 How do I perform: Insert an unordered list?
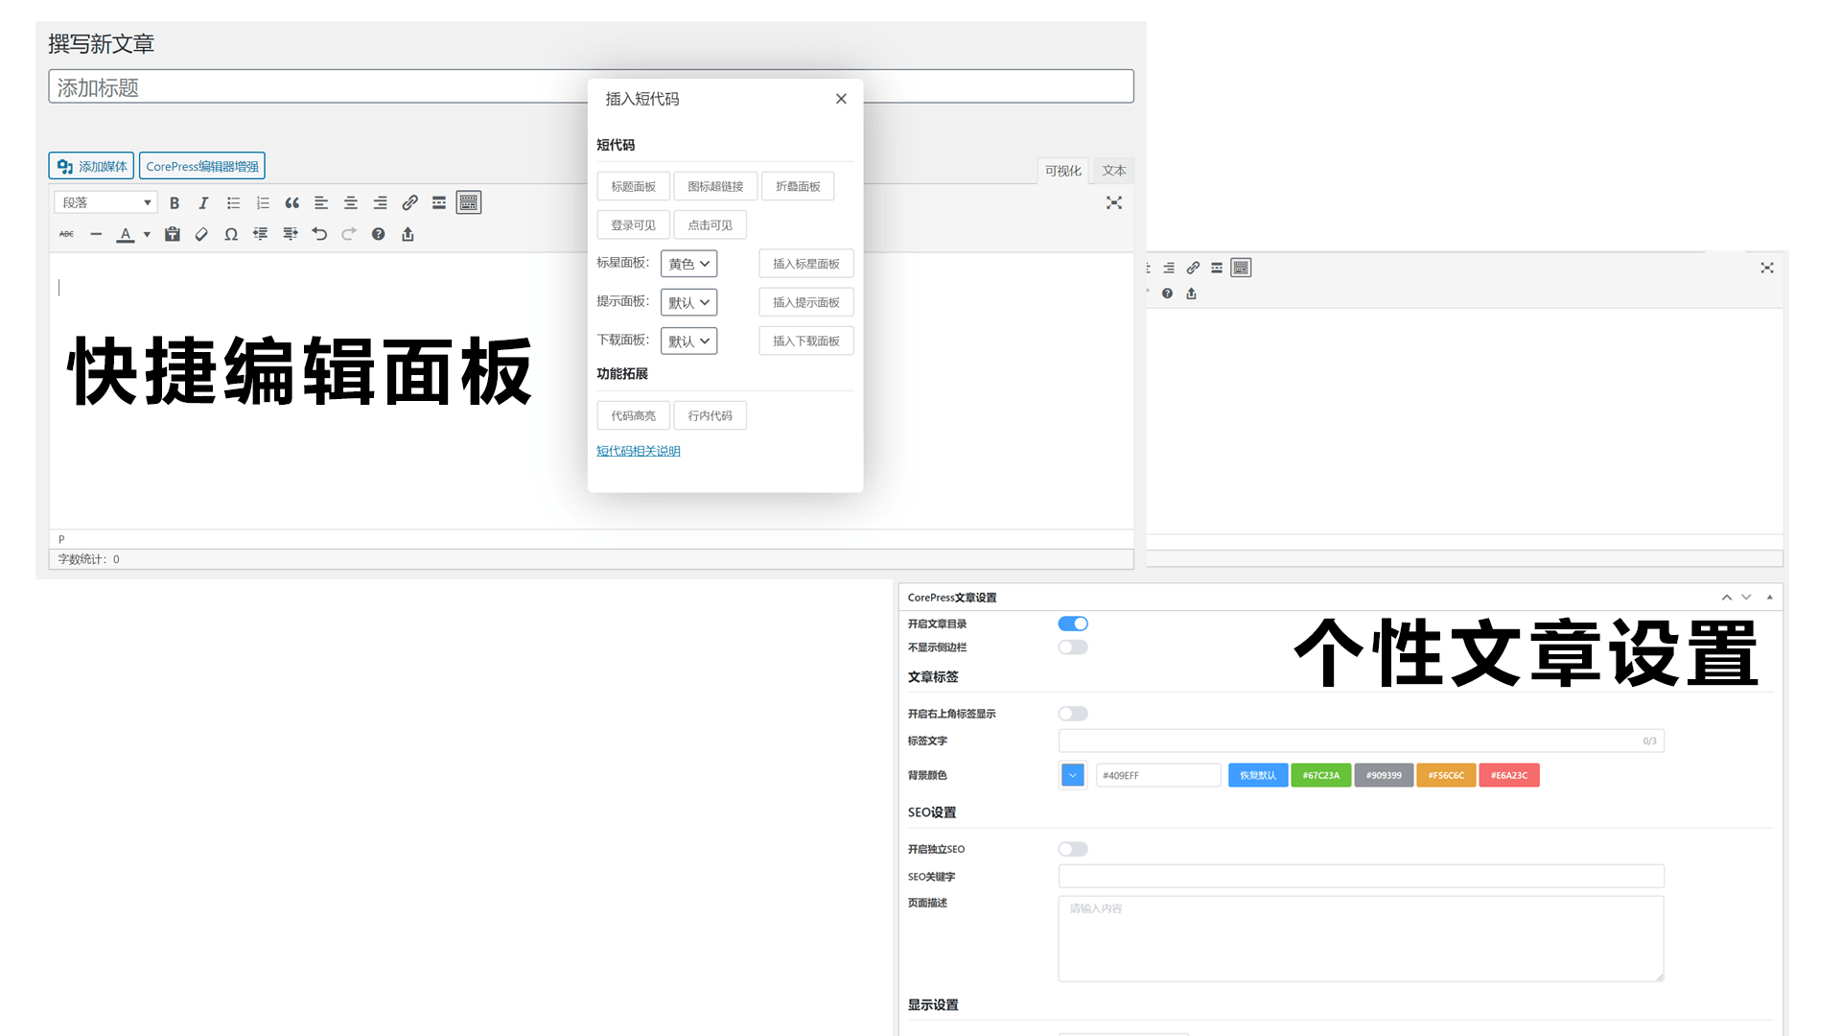(x=233, y=202)
